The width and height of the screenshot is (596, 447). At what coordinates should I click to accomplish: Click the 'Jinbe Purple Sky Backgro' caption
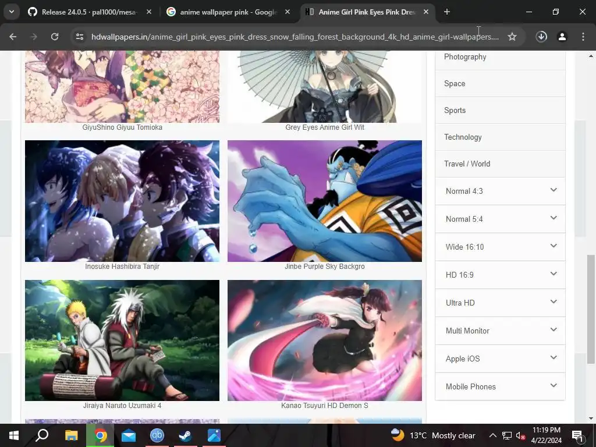(x=325, y=267)
